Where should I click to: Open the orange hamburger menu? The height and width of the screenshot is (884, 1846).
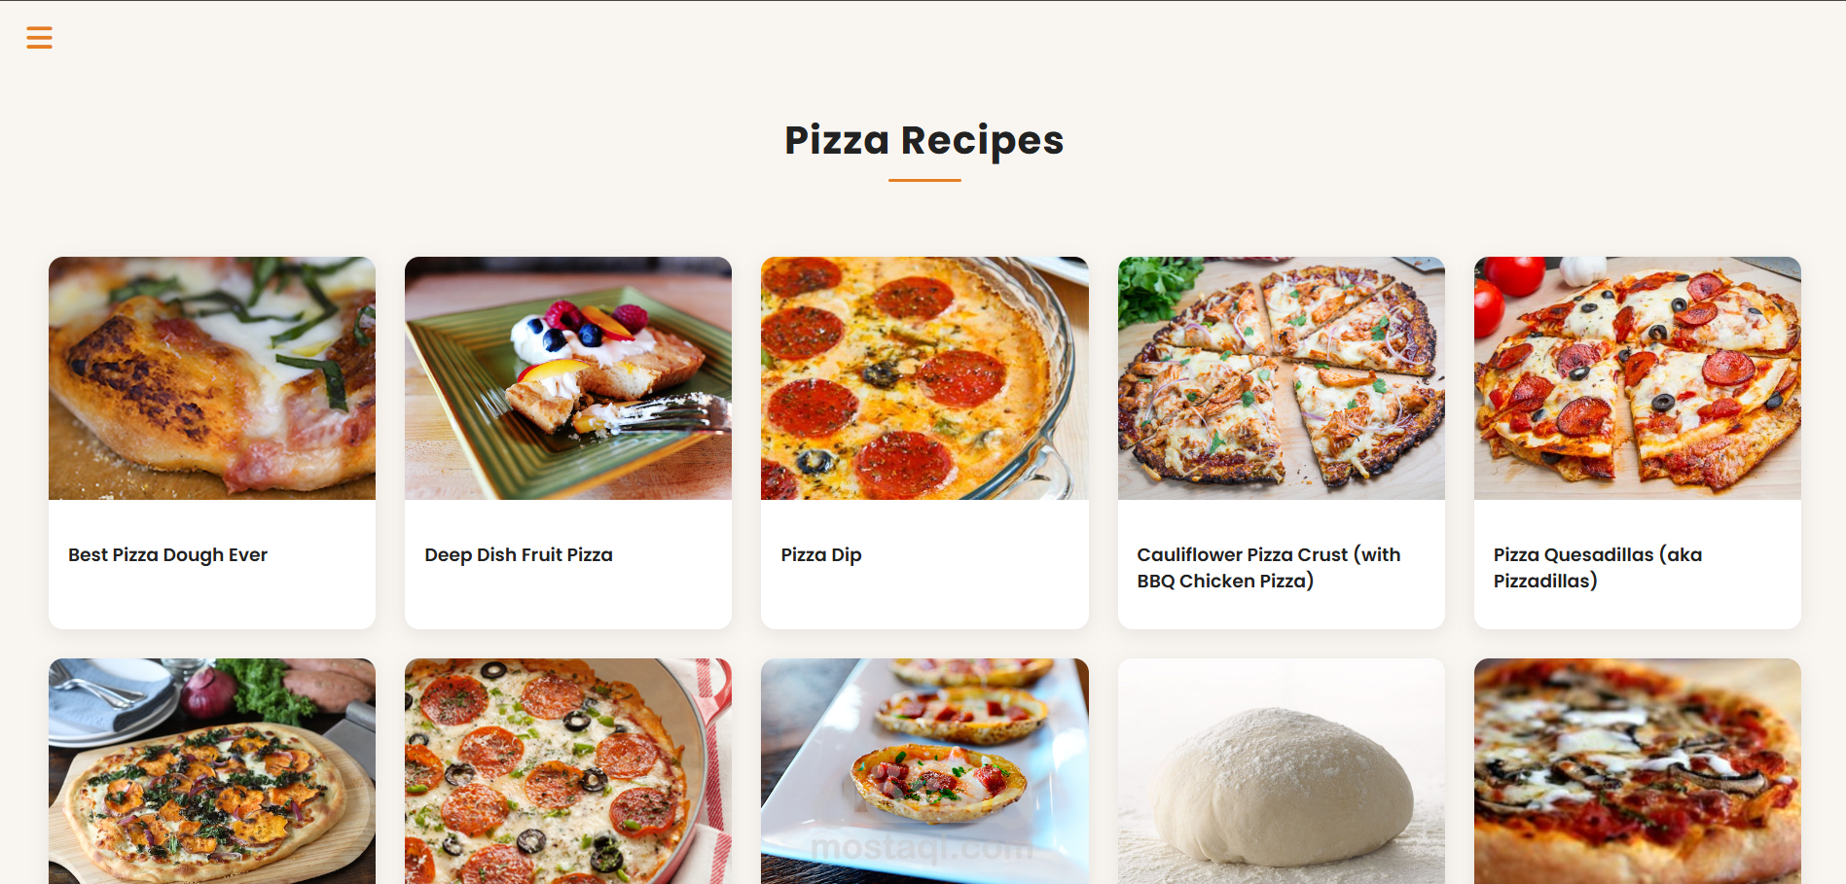tap(39, 37)
